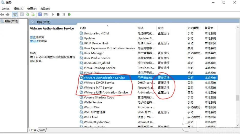This screenshot has width=240, height=134.
Task: Click the gear icon of User Profile Service
Action: pos(81,58)
